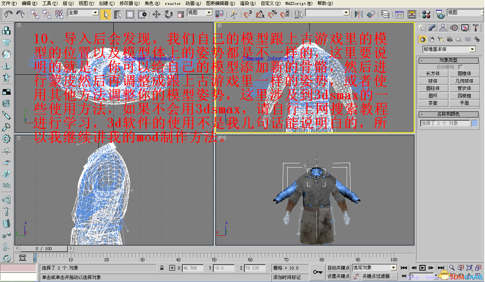This screenshot has width=485, height=282.
Task: Open the 标准基本体 primitive type dropdown
Action: pos(472,49)
